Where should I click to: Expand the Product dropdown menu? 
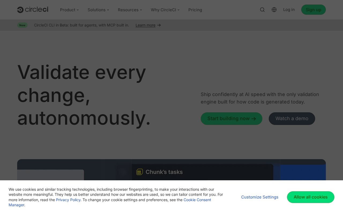[69, 10]
